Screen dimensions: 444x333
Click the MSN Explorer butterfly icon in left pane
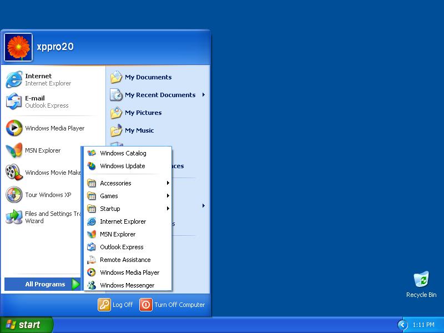[14, 150]
